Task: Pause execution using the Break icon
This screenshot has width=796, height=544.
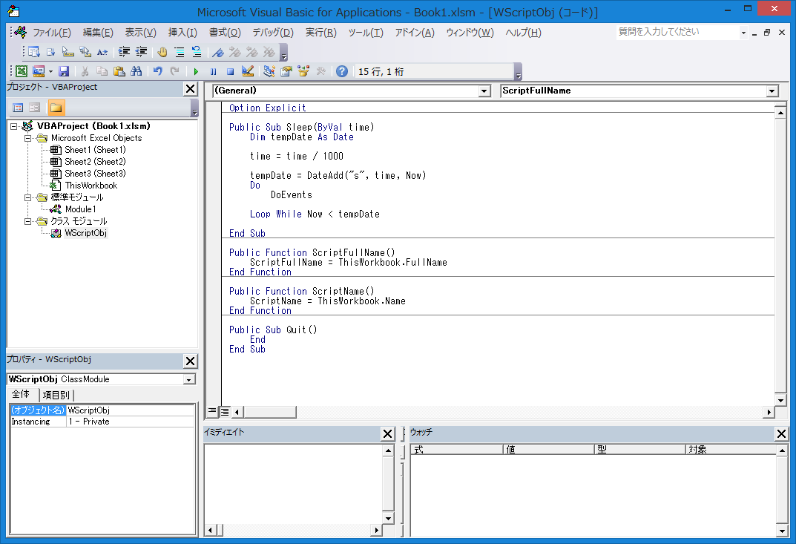Action: (213, 71)
